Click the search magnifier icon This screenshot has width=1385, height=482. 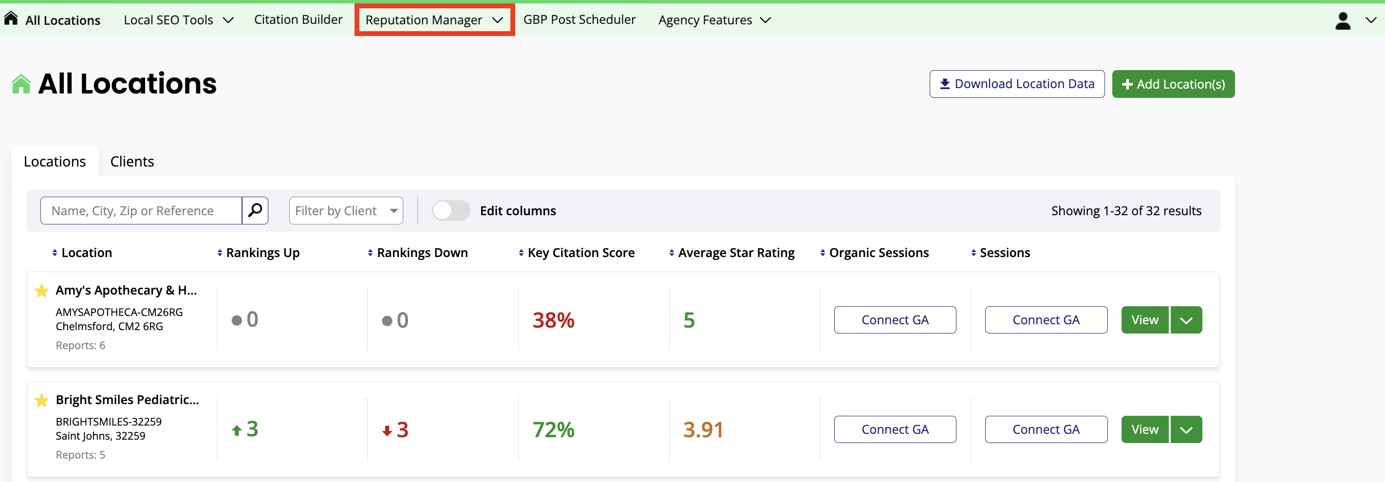click(255, 210)
